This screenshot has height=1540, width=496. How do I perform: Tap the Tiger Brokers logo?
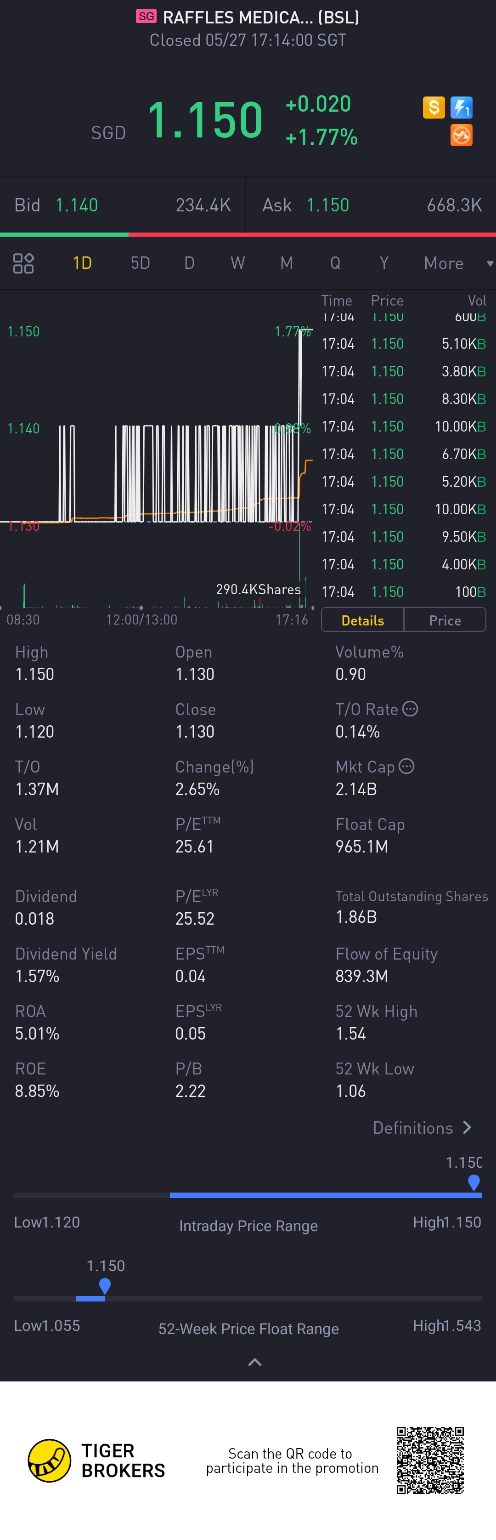coord(50,1460)
